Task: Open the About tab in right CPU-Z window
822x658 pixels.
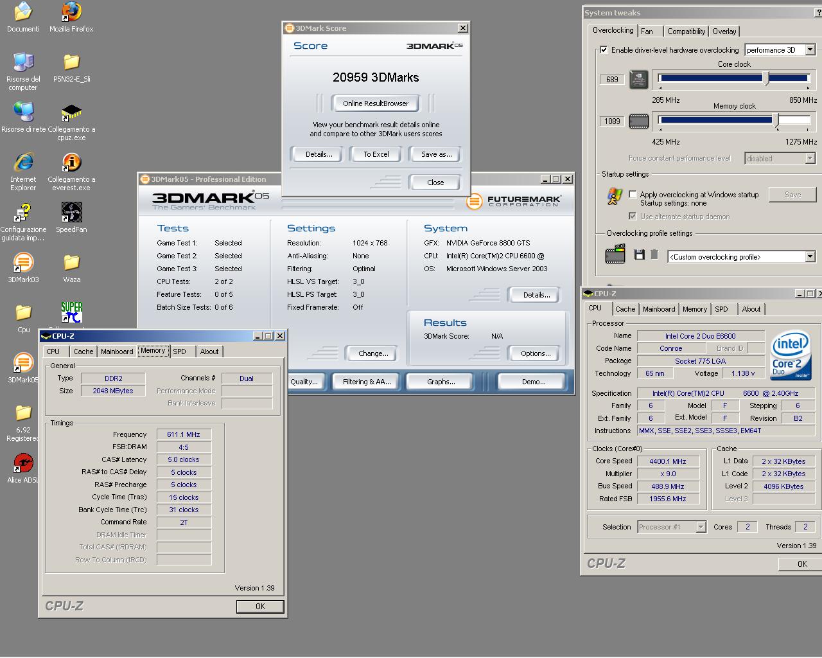Action: [x=751, y=309]
